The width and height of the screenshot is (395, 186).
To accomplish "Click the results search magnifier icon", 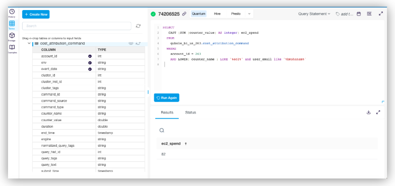I will [162, 130].
